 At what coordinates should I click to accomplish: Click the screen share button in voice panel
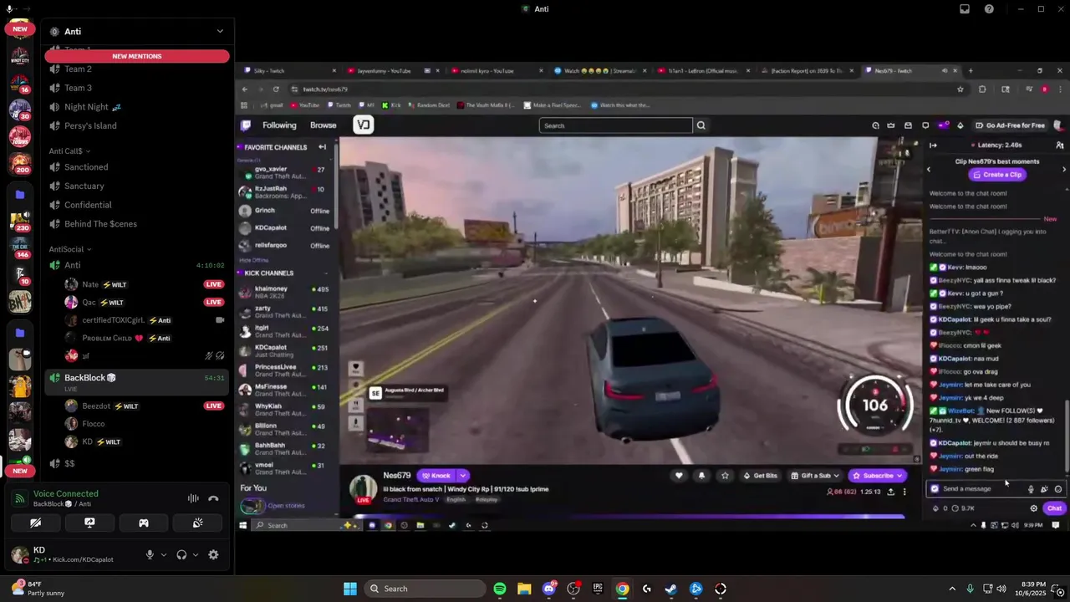[x=89, y=523]
